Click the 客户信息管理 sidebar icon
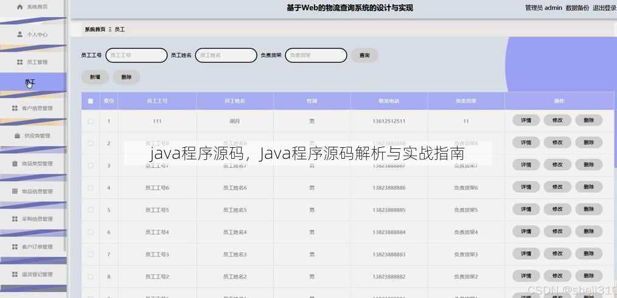This screenshot has width=617, height=298. pyautogui.click(x=15, y=108)
